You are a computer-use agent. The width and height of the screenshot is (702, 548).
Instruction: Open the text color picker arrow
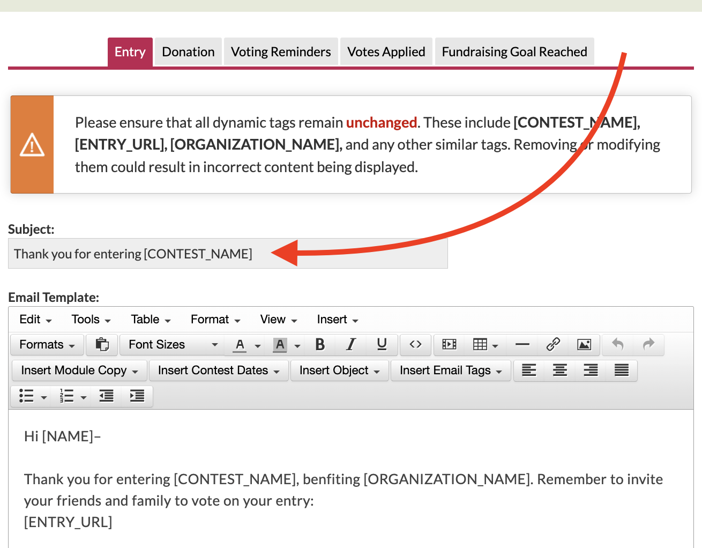pyautogui.click(x=258, y=346)
